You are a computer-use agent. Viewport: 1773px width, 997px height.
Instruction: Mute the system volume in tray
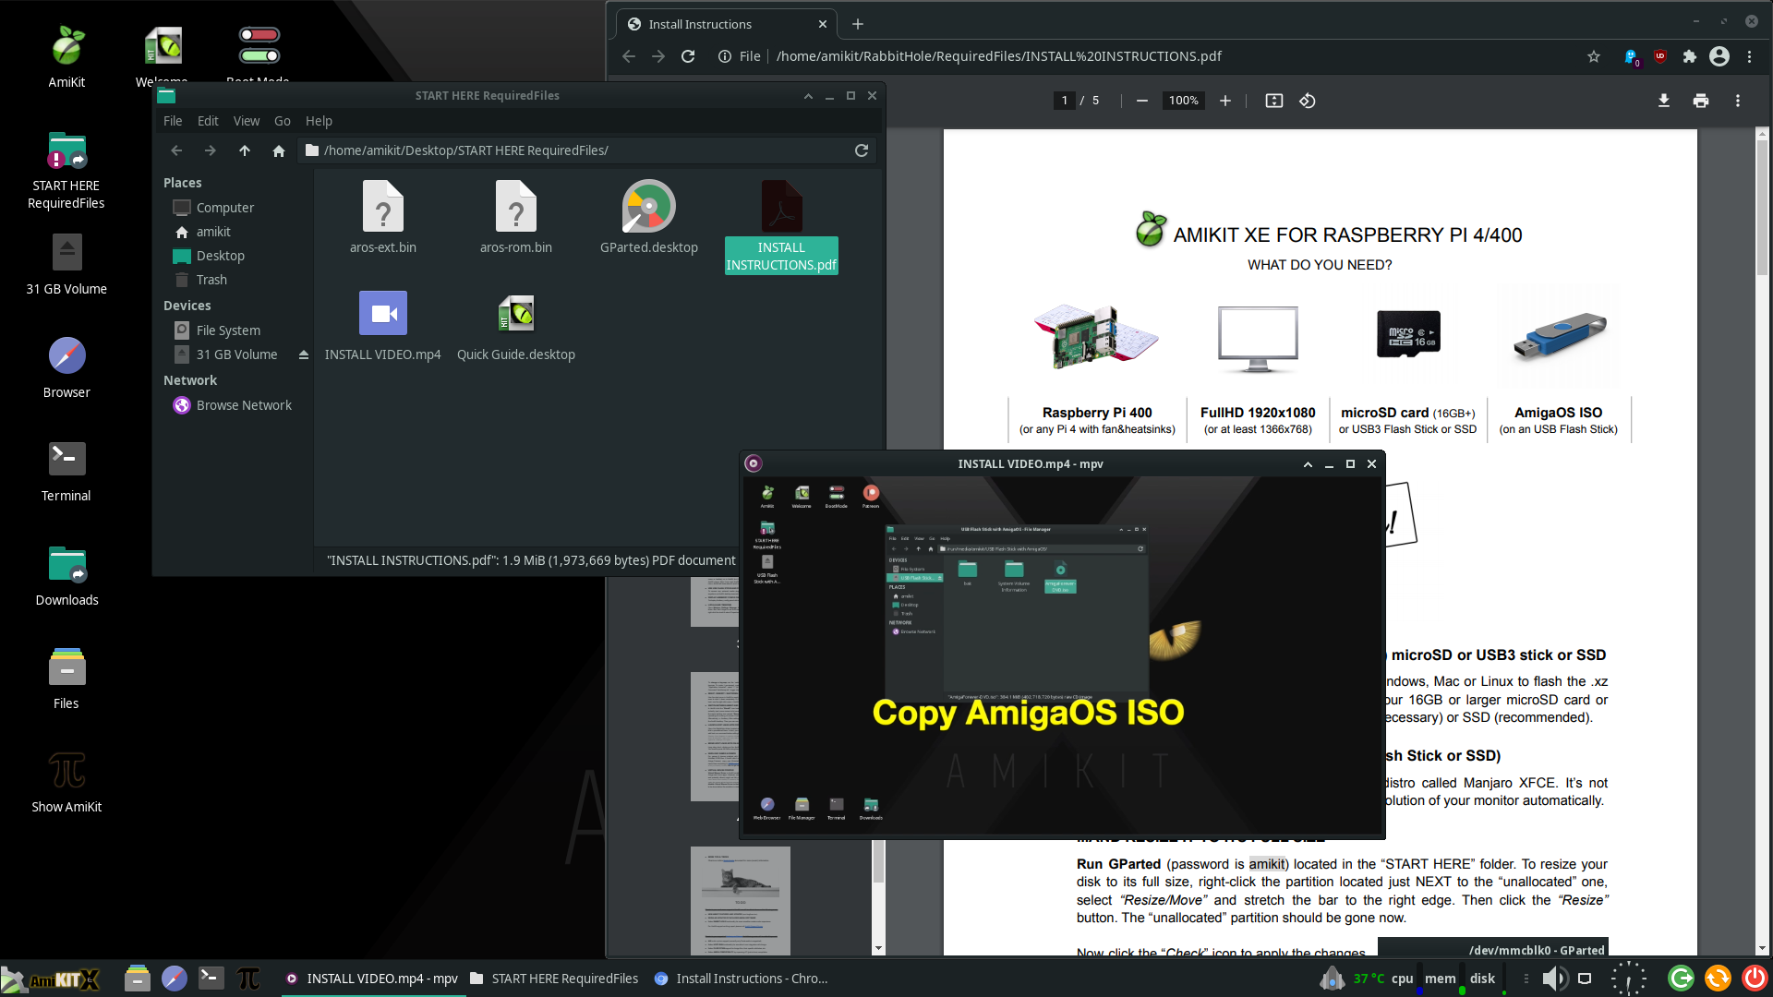tap(1553, 979)
